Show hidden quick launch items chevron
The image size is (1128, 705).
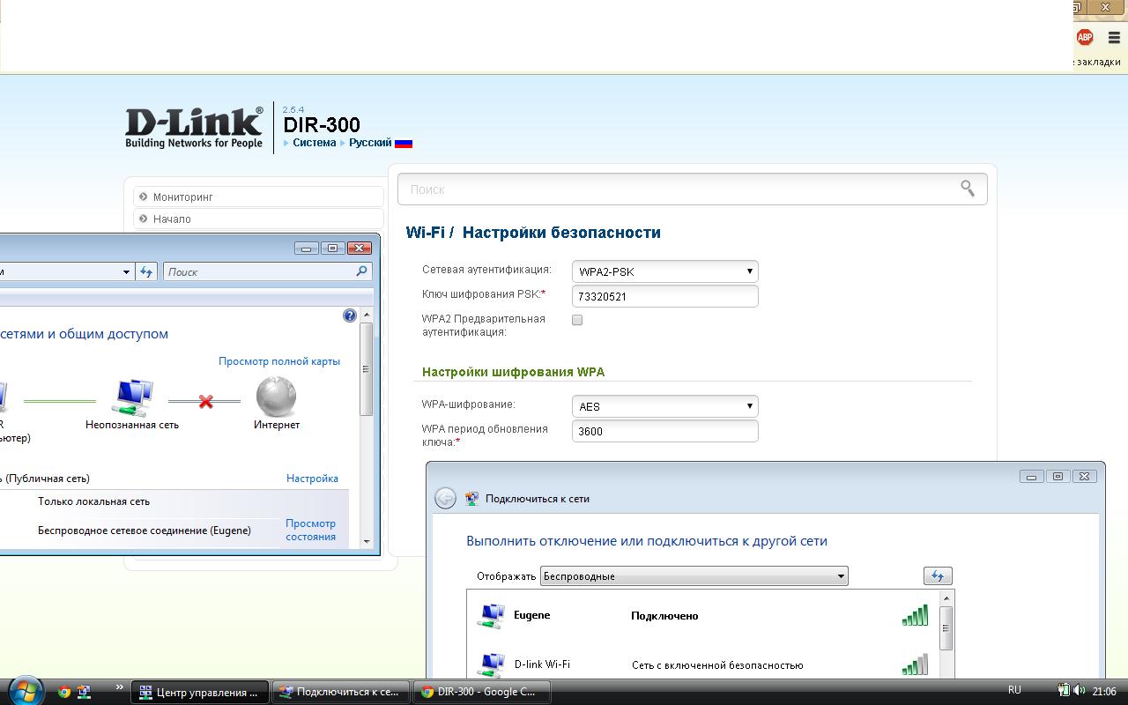point(120,687)
